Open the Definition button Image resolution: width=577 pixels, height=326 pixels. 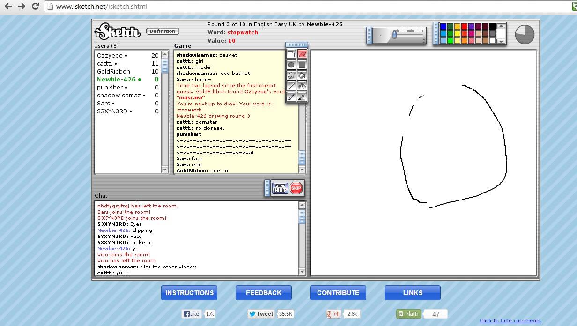point(163,31)
